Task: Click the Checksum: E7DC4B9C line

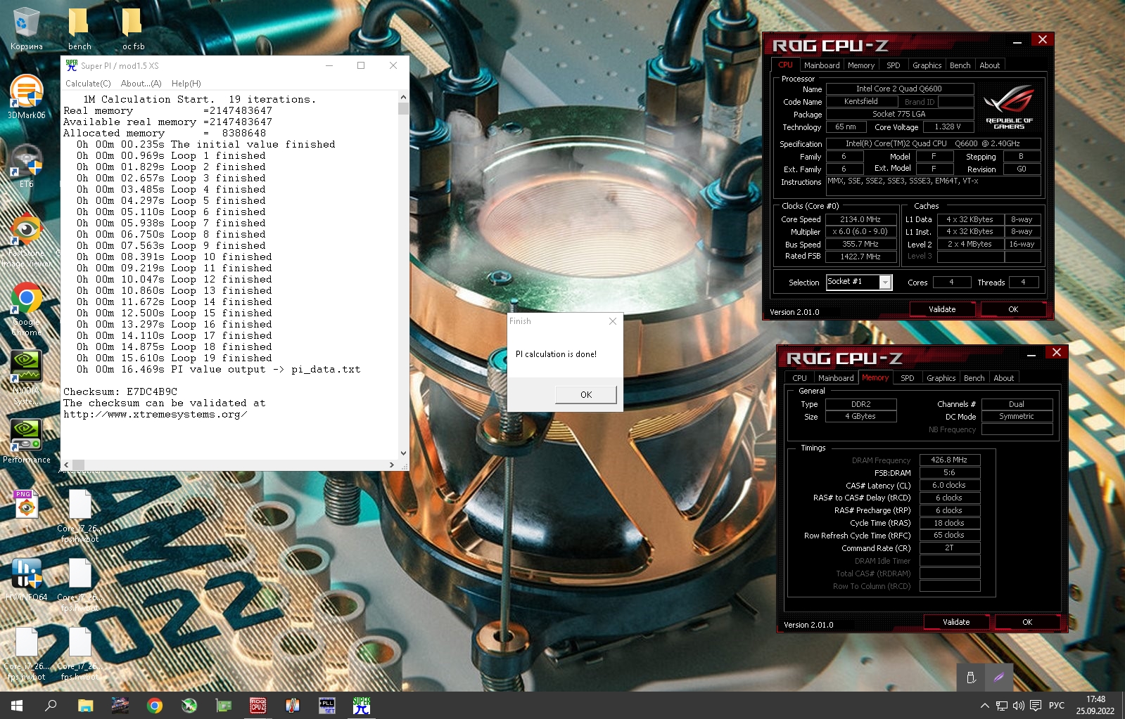Action: (x=120, y=391)
